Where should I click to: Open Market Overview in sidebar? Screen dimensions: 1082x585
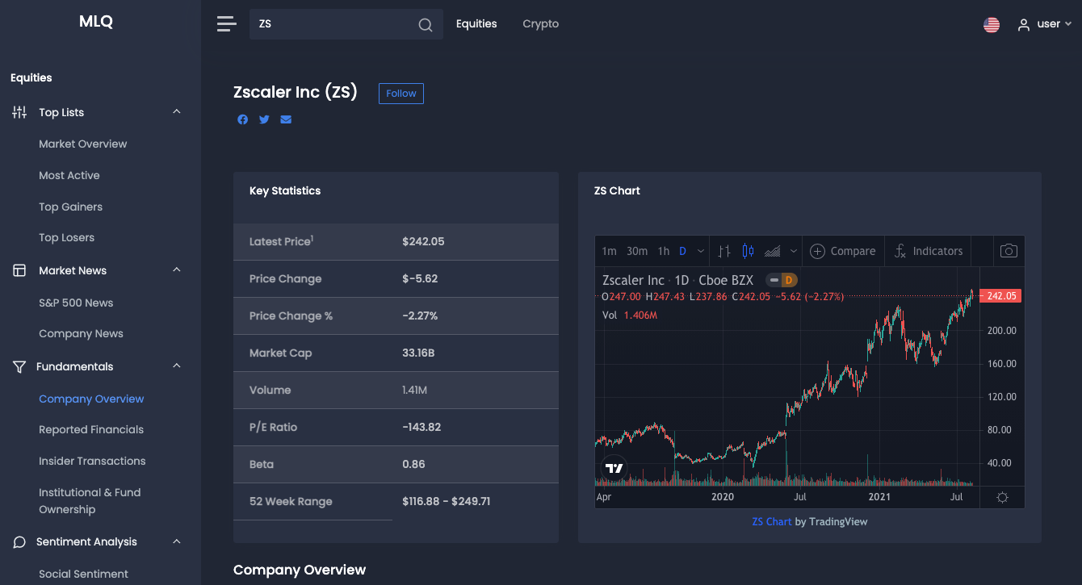click(83, 144)
